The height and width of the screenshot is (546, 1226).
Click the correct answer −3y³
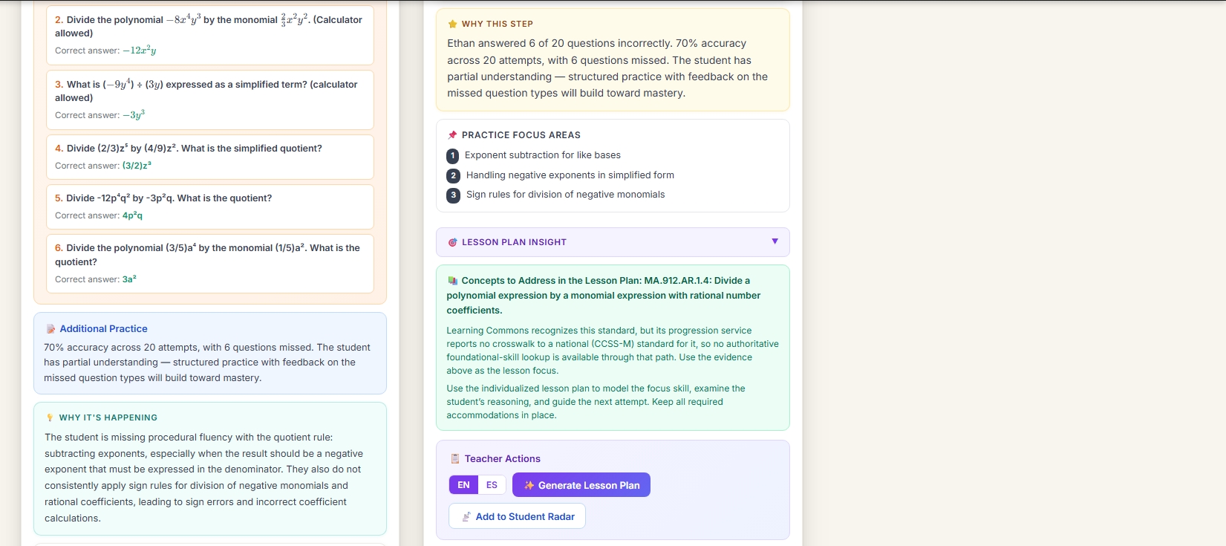tap(134, 115)
